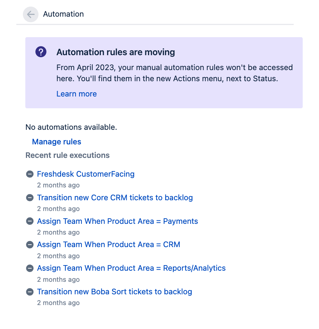Click the No automations available text
The height and width of the screenshot is (329, 319).
[x=71, y=127]
